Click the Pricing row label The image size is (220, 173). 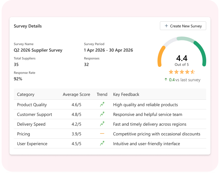pyautogui.click(x=24, y=134)
